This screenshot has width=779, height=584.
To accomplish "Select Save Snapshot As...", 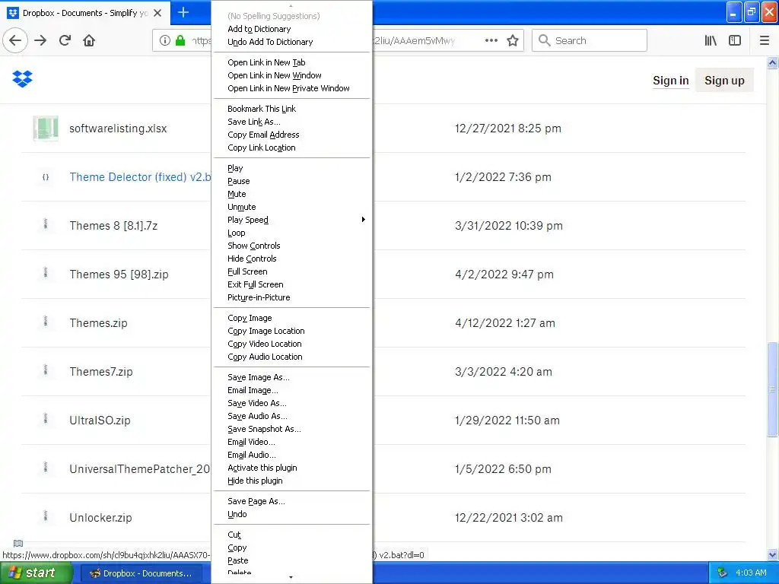I will (264, 429).
